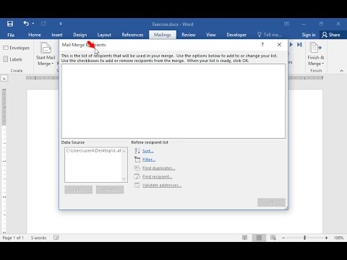Viewport: 347px width, 260px height.
Task: Click the Share button
Action: (331, 35)
